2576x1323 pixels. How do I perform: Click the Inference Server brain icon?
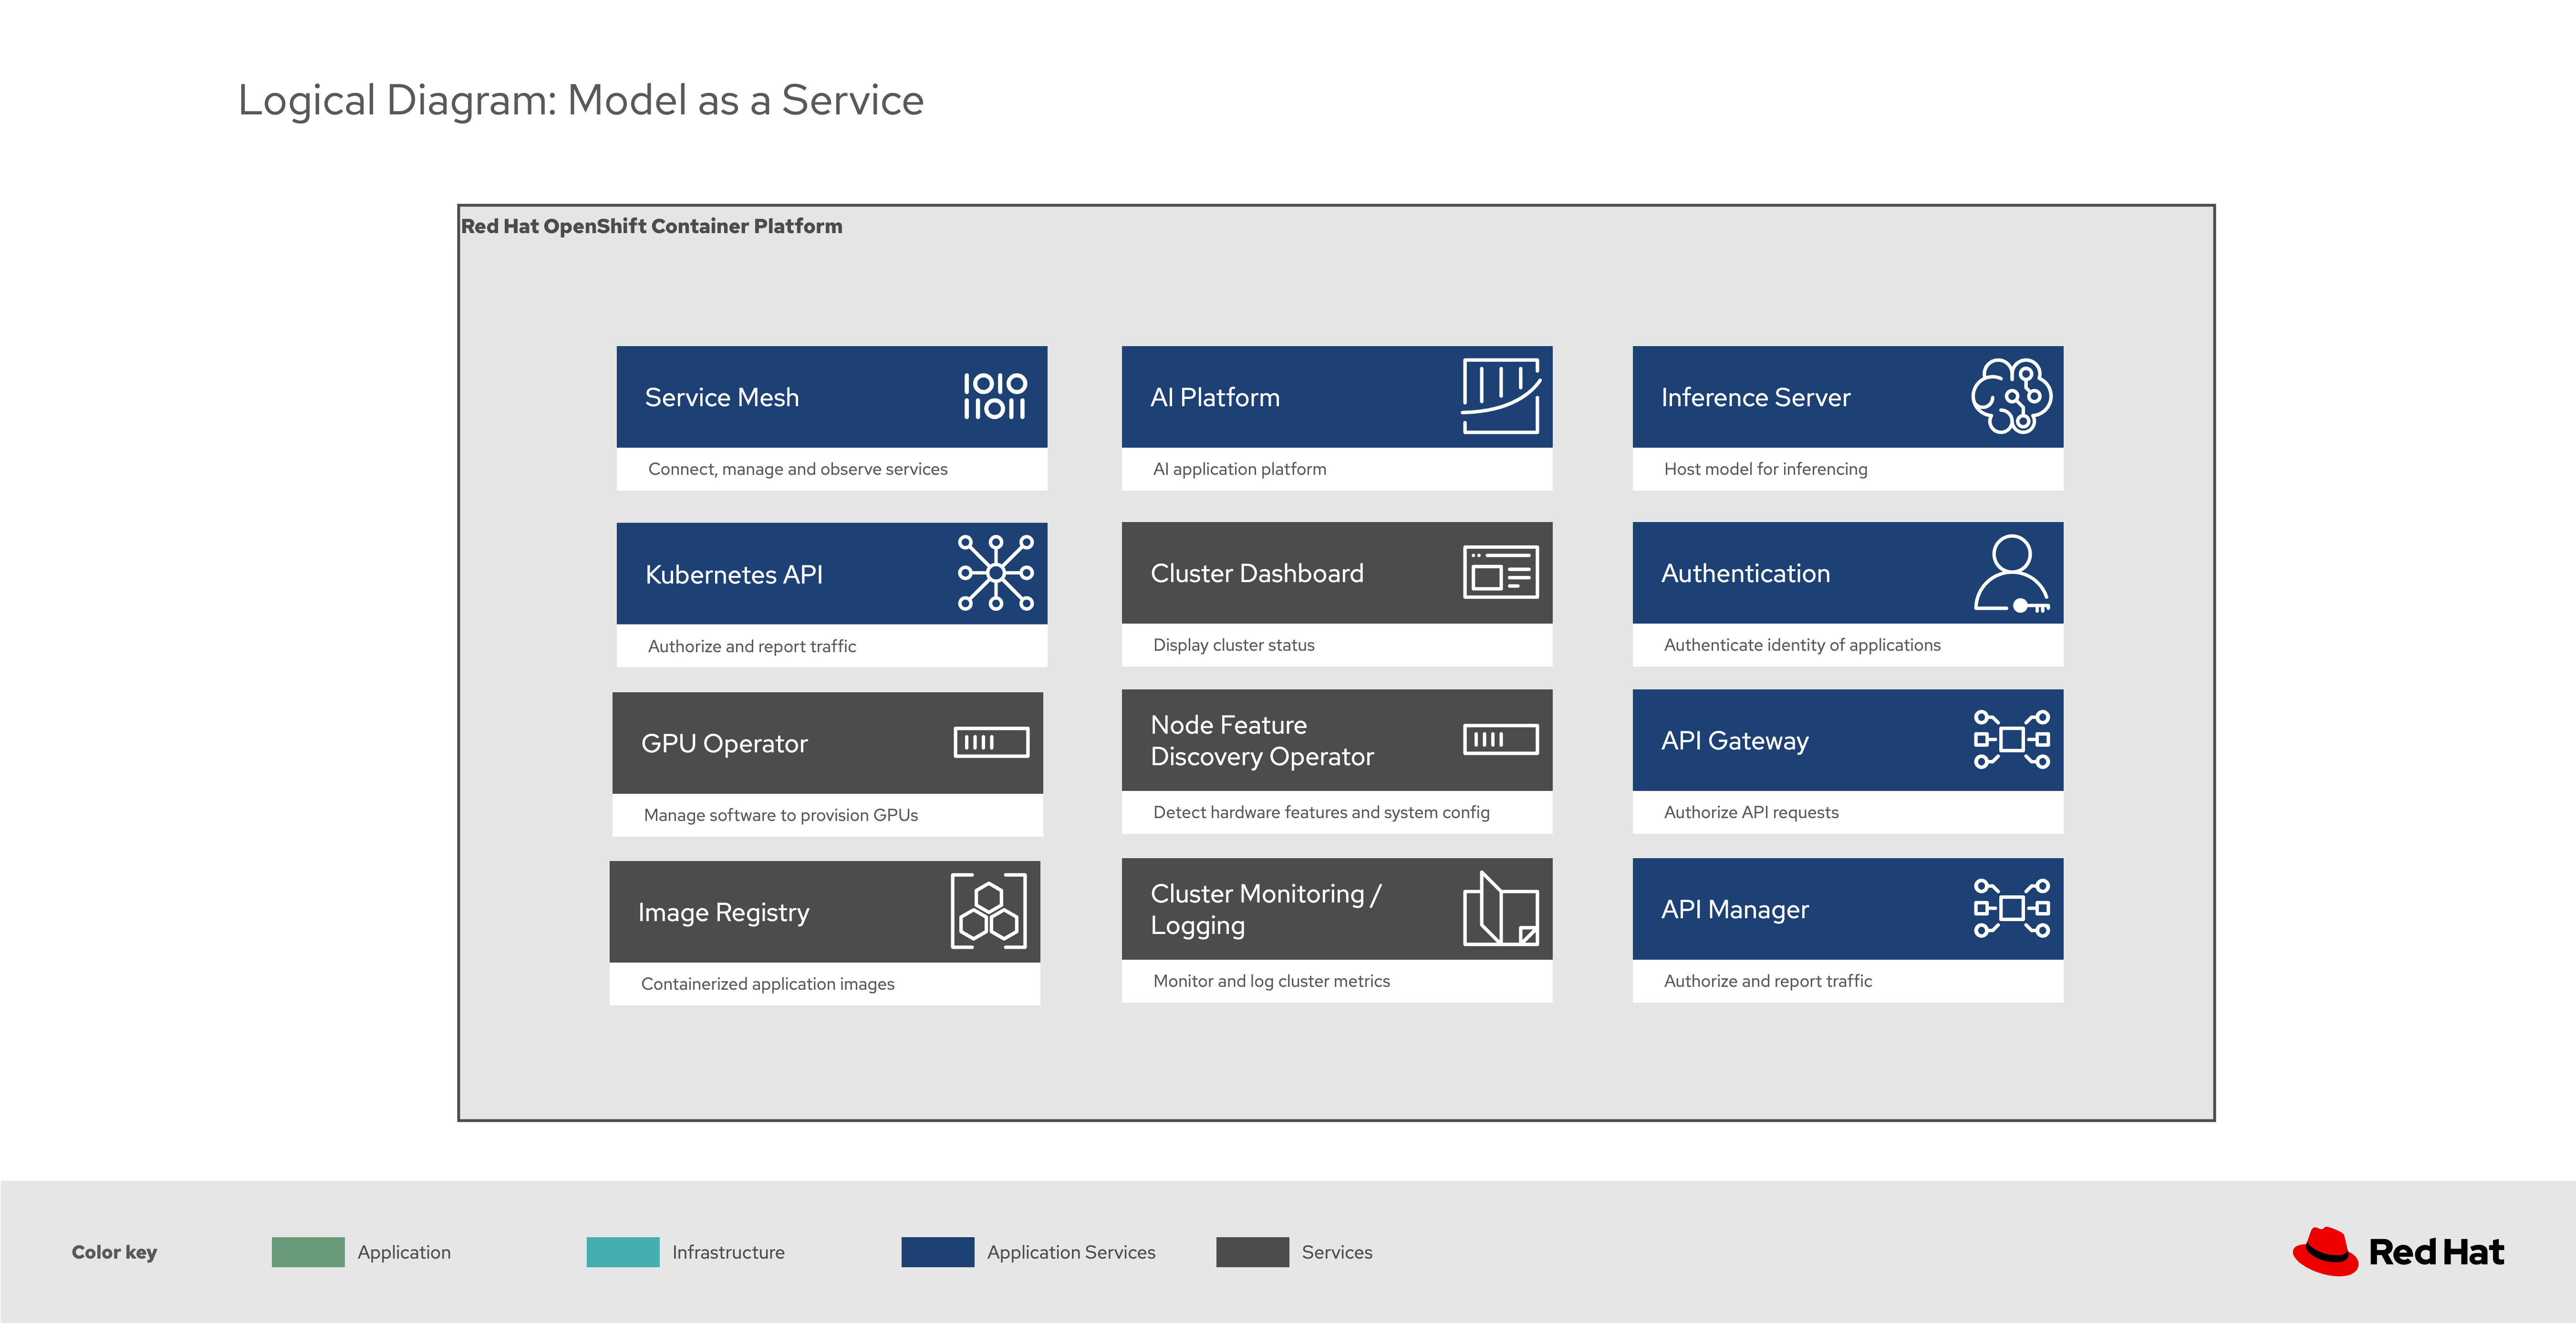[2011, 396]
